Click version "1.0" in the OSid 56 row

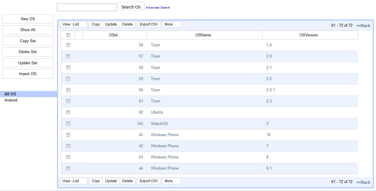point(269,45)
